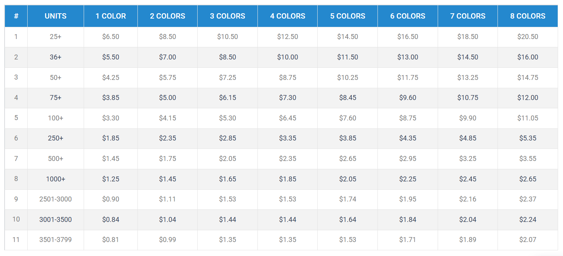Select the 4 COLORS column header
The image size is (563, 256).
tap(287, 16)
